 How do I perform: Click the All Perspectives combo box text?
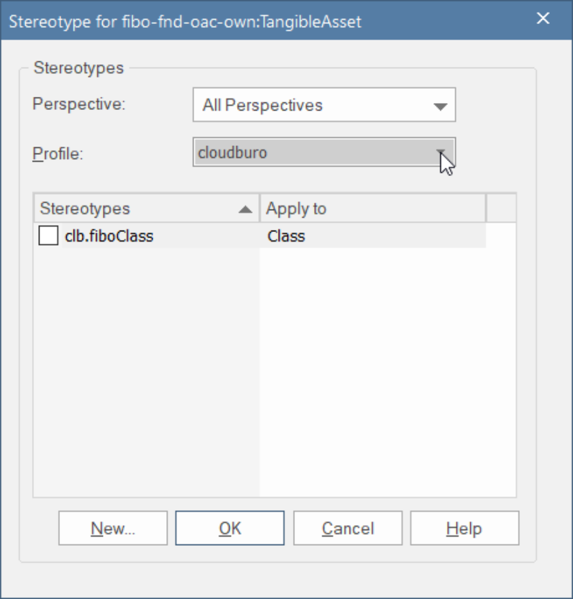tap(262, 106)
